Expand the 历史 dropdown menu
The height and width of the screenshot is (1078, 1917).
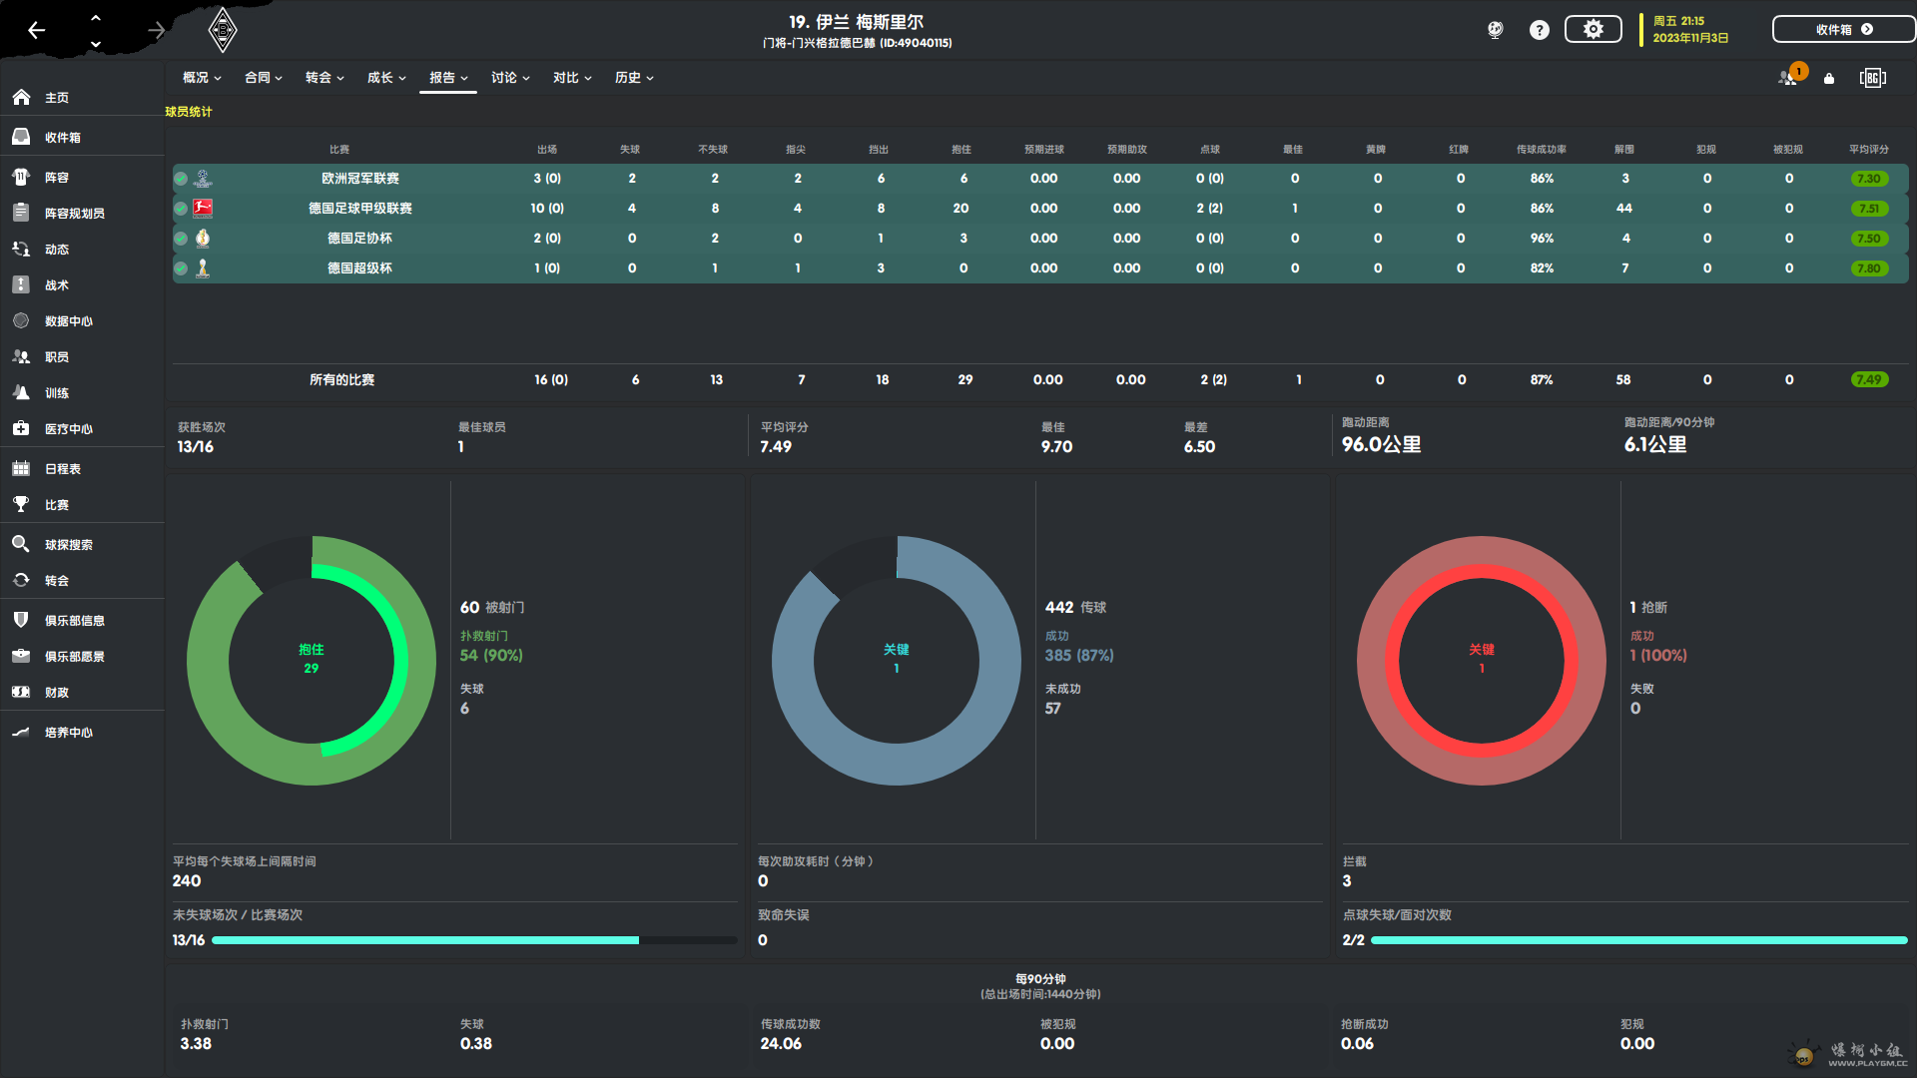click(634, 78)
